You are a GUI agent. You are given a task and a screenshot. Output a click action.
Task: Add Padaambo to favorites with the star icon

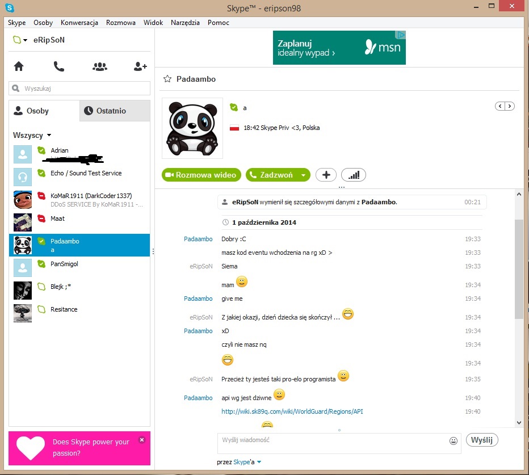167,79
